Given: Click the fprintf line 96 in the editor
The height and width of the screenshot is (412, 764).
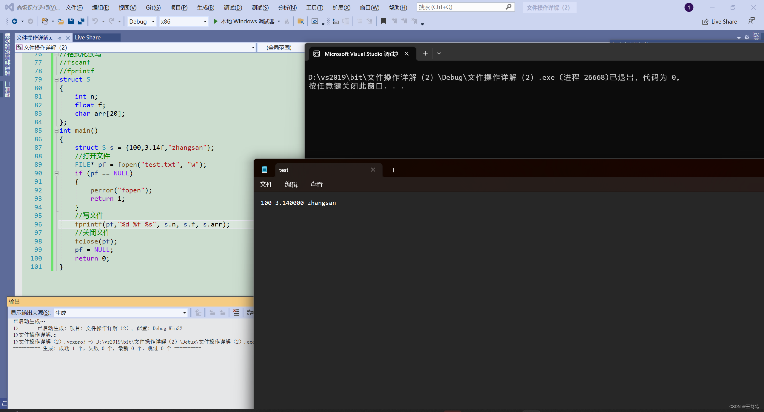Looking at the screenshot, I should click(152, 224).
